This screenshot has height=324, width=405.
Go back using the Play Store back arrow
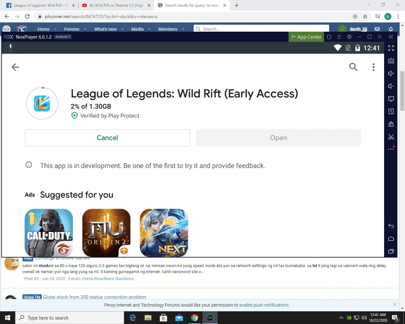tap(15, 67)
